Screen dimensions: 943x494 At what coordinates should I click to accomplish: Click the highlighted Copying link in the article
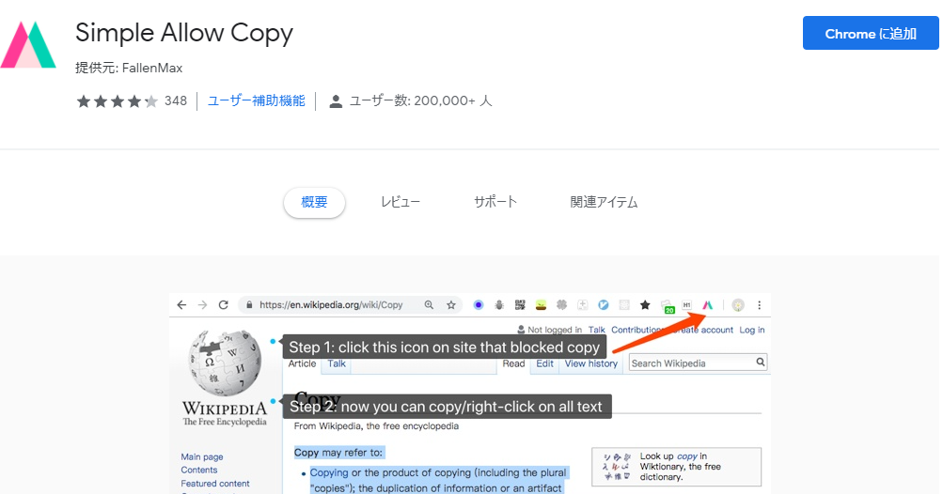tap(329, 472)
